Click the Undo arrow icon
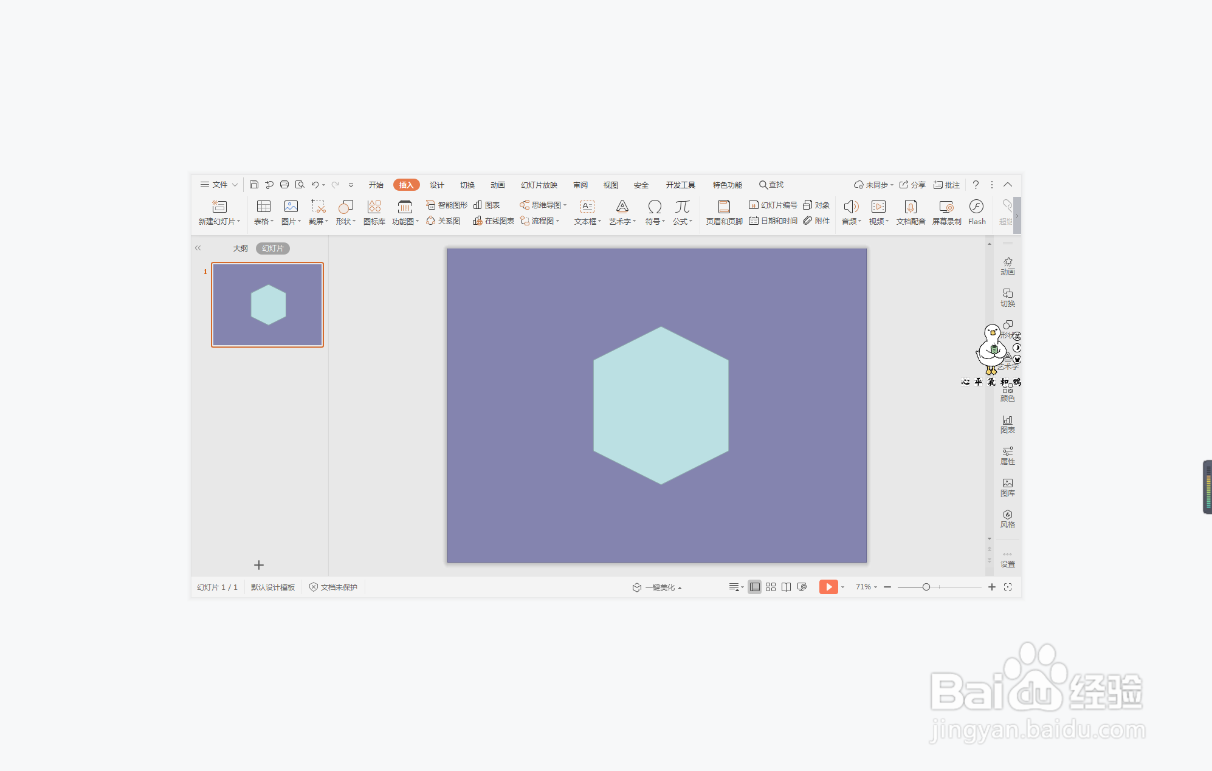The height and width of the screenshot is (771, 1212). (315, 185)
